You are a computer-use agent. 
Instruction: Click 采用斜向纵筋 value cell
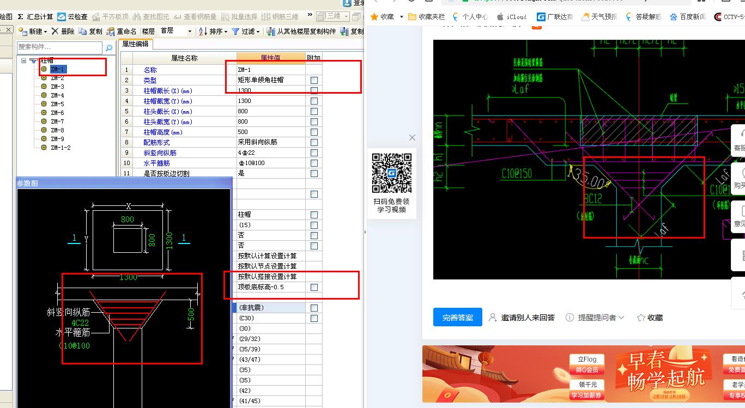pos(271,142)
